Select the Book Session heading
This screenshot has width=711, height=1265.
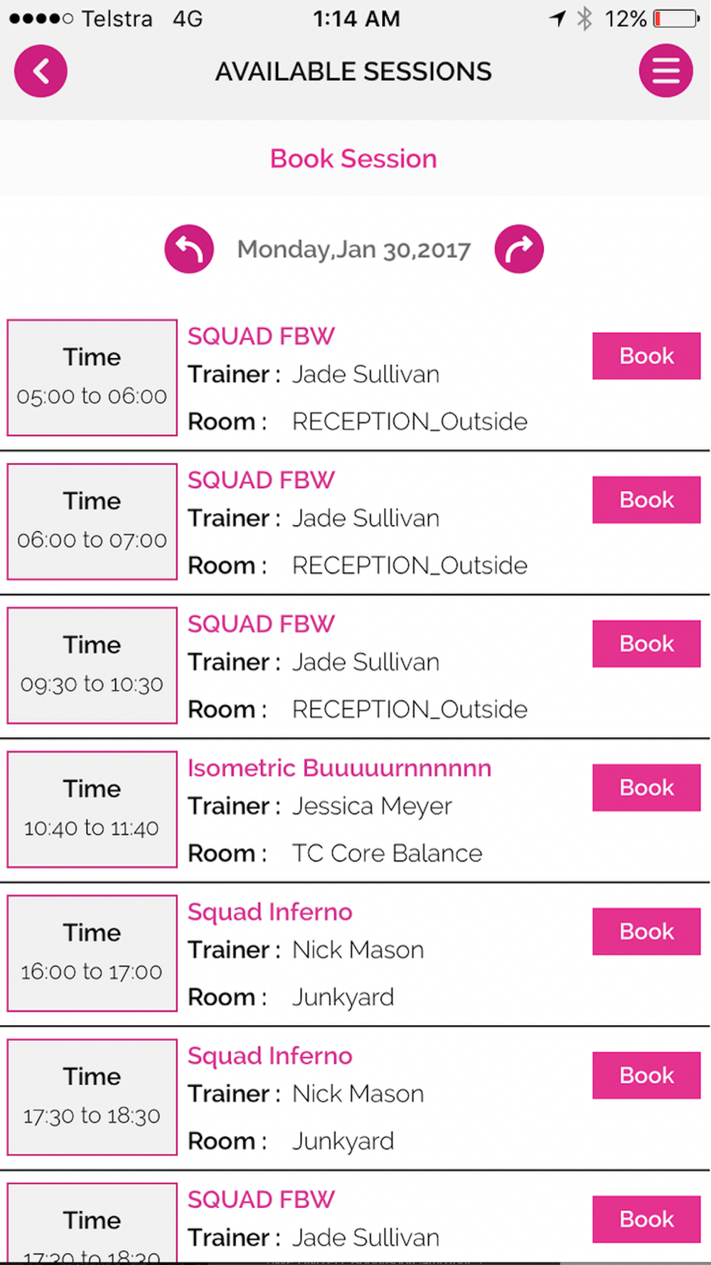point(353,159)
